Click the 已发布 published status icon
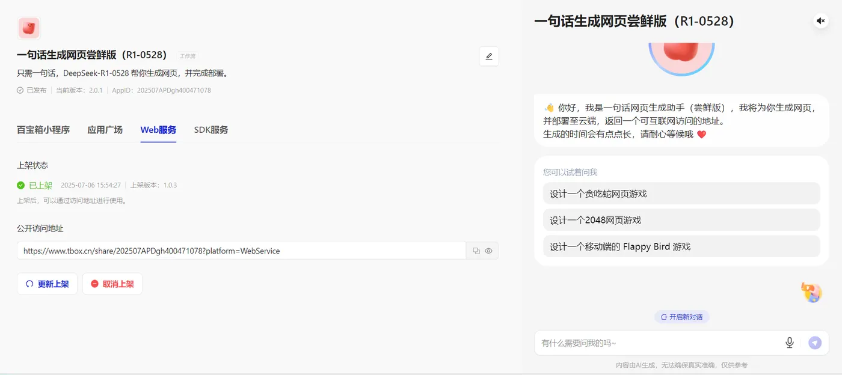The image size is (842, 375). (x=20, y=90)
